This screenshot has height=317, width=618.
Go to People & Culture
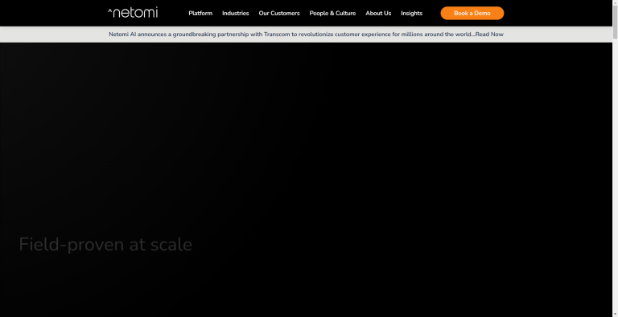tap(332, 13)
